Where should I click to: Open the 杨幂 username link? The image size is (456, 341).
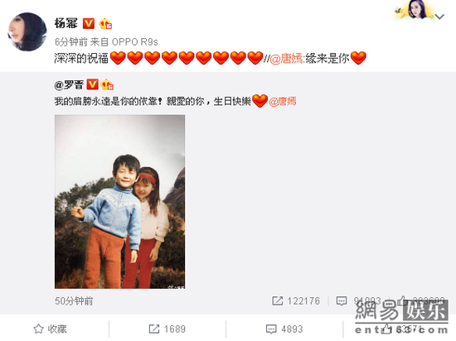tap(66, 23)
